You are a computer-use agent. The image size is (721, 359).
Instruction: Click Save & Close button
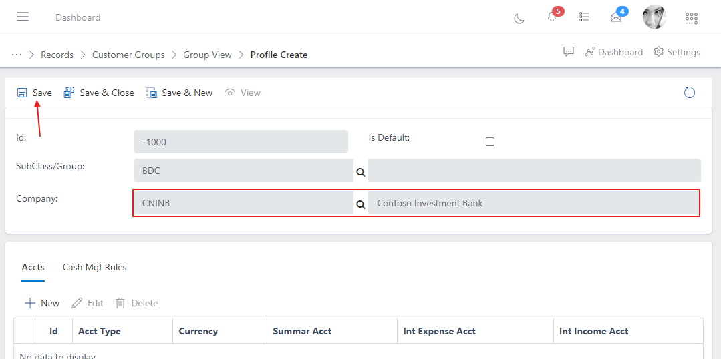pos(99,93)
